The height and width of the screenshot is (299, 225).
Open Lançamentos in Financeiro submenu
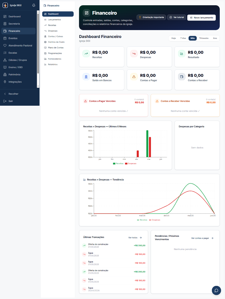pos(58,20)
